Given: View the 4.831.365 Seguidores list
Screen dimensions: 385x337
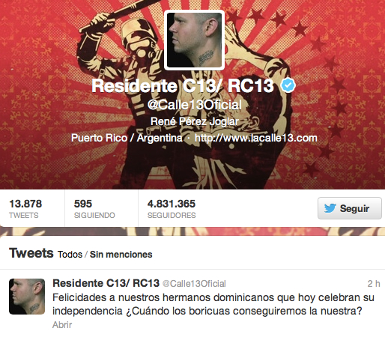Looking at the screenshot, I should point(172,209).
